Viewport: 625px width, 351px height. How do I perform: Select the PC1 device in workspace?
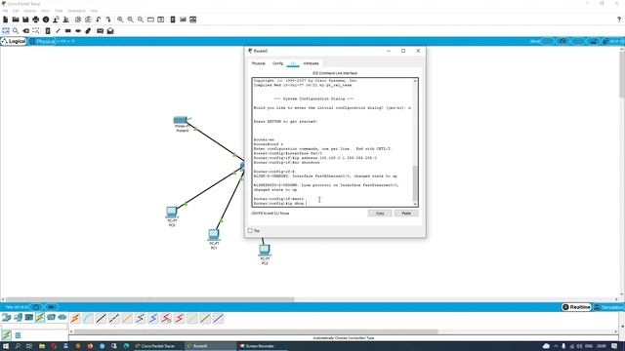click(x=214, y=235)
